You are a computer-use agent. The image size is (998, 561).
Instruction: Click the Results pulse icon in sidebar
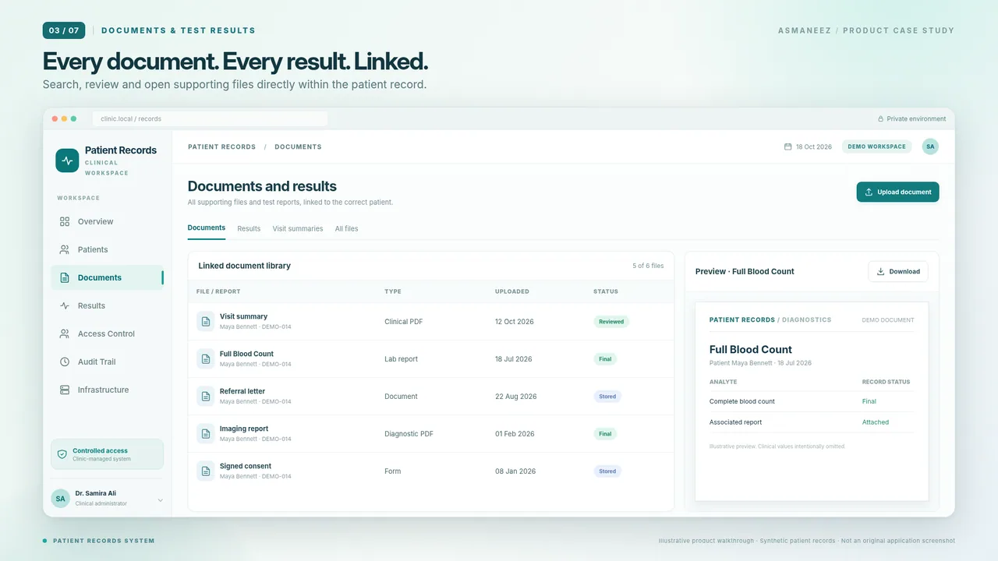(65, 305)
